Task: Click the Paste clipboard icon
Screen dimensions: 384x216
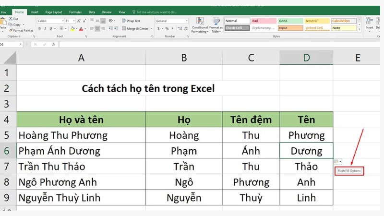Action: (3, 22)
